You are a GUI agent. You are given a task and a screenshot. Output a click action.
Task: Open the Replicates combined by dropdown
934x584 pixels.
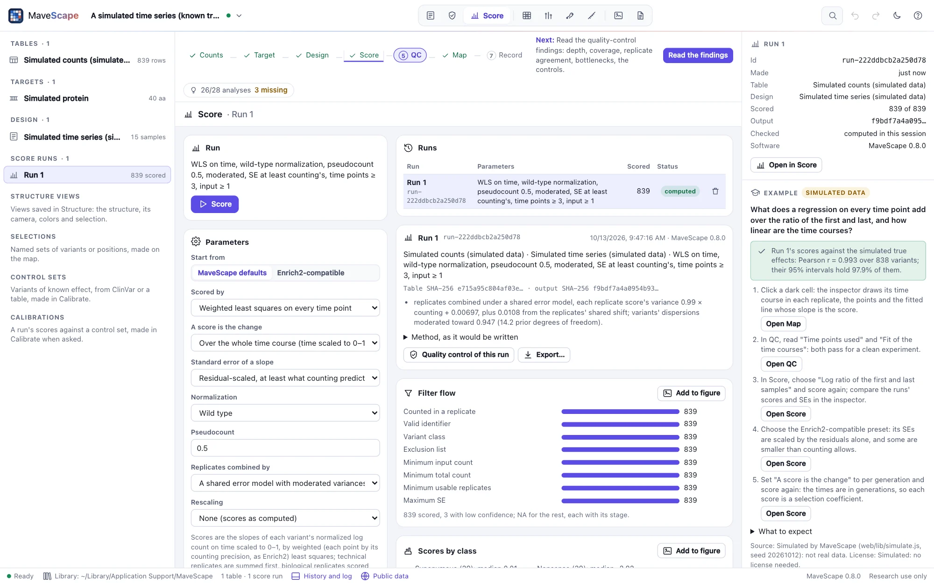tap(285, 483)
